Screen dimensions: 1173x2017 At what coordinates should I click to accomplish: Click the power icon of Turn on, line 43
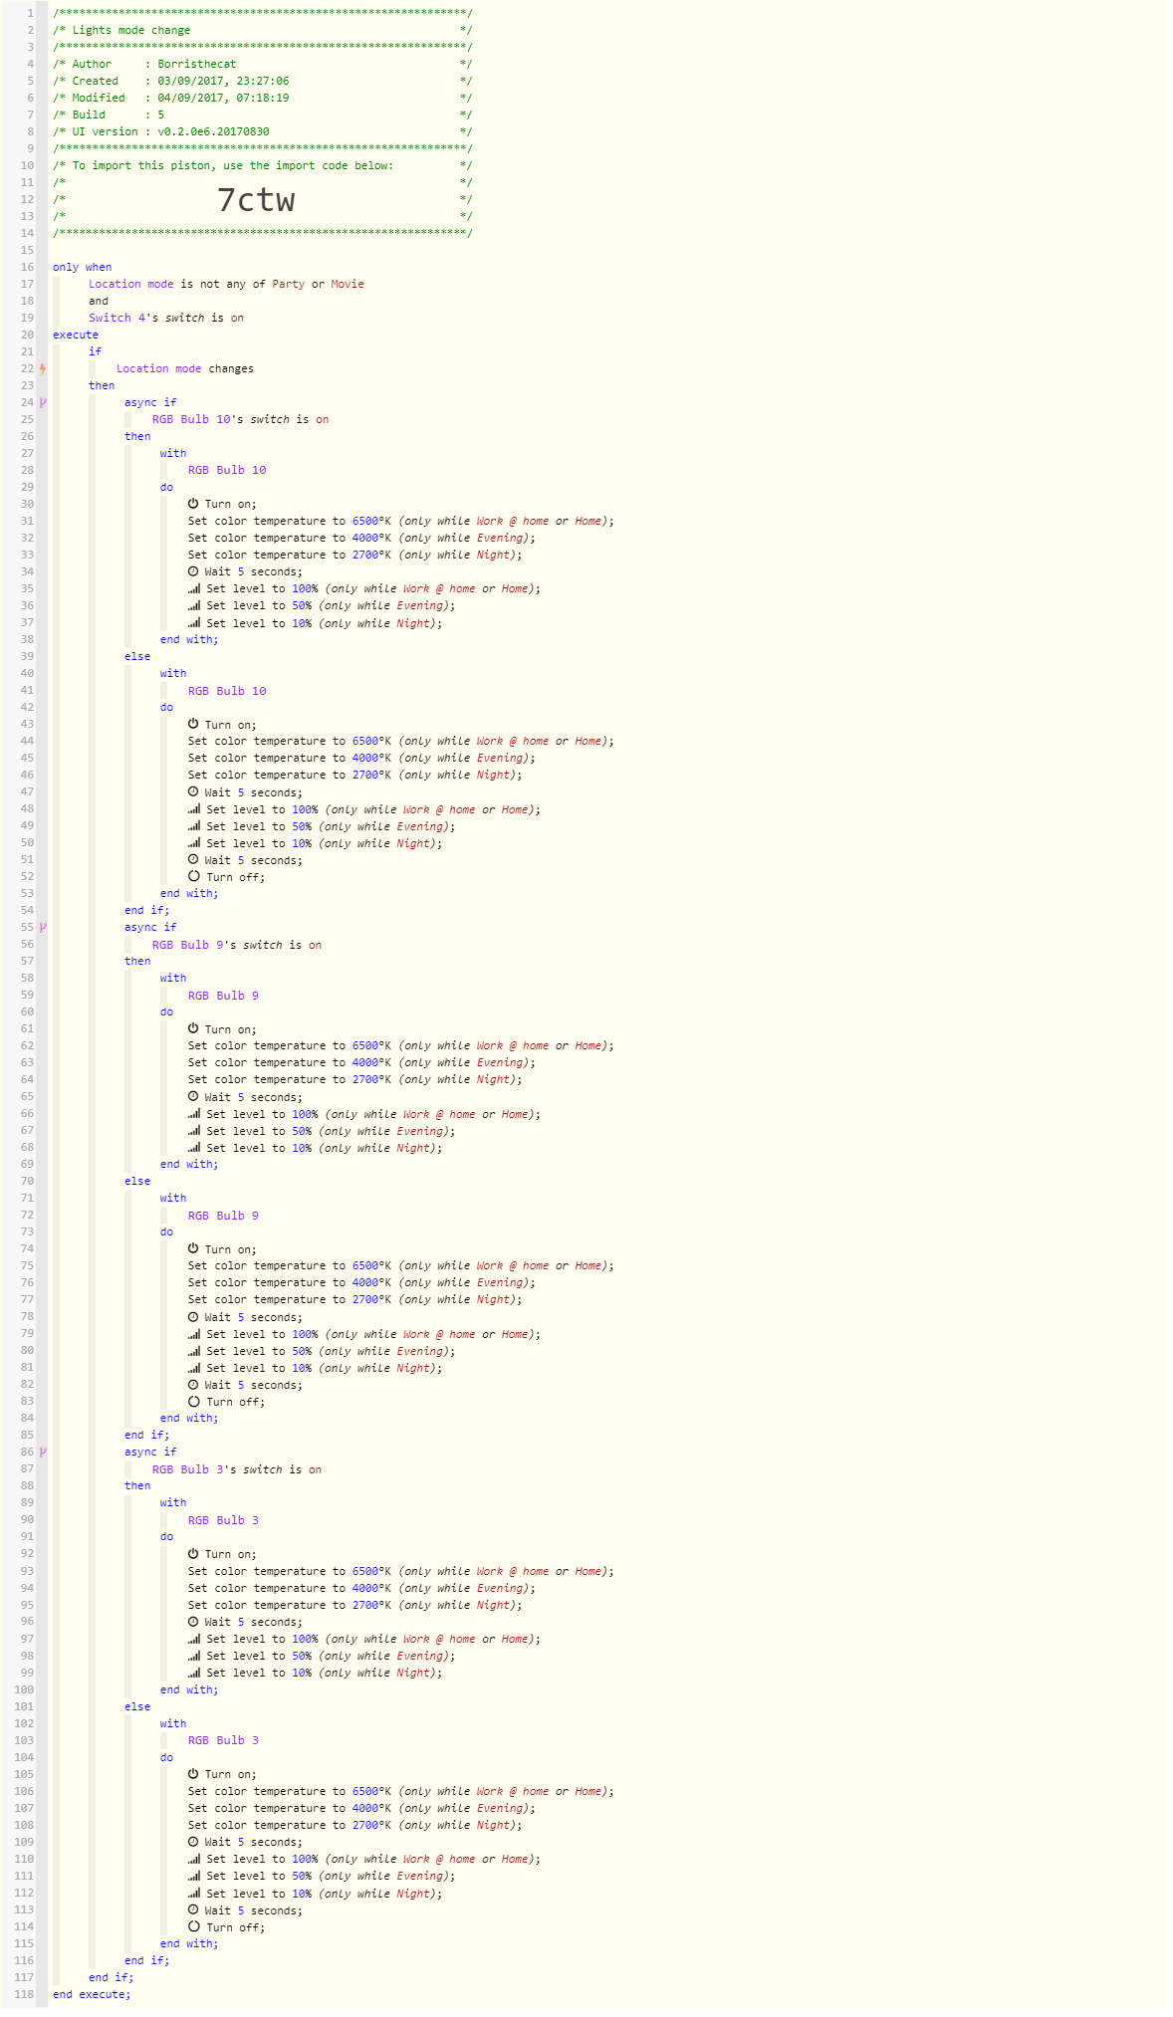[x=193, y=724]
